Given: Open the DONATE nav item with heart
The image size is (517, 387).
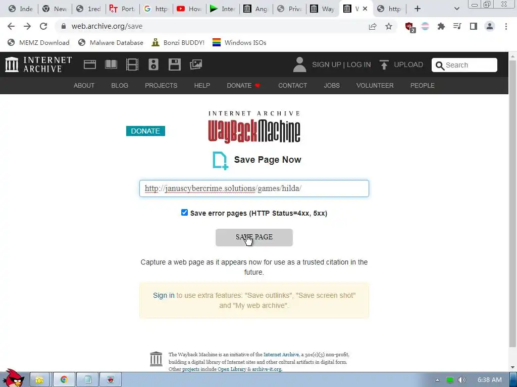Looking at the screenshot, I should 244,86.
